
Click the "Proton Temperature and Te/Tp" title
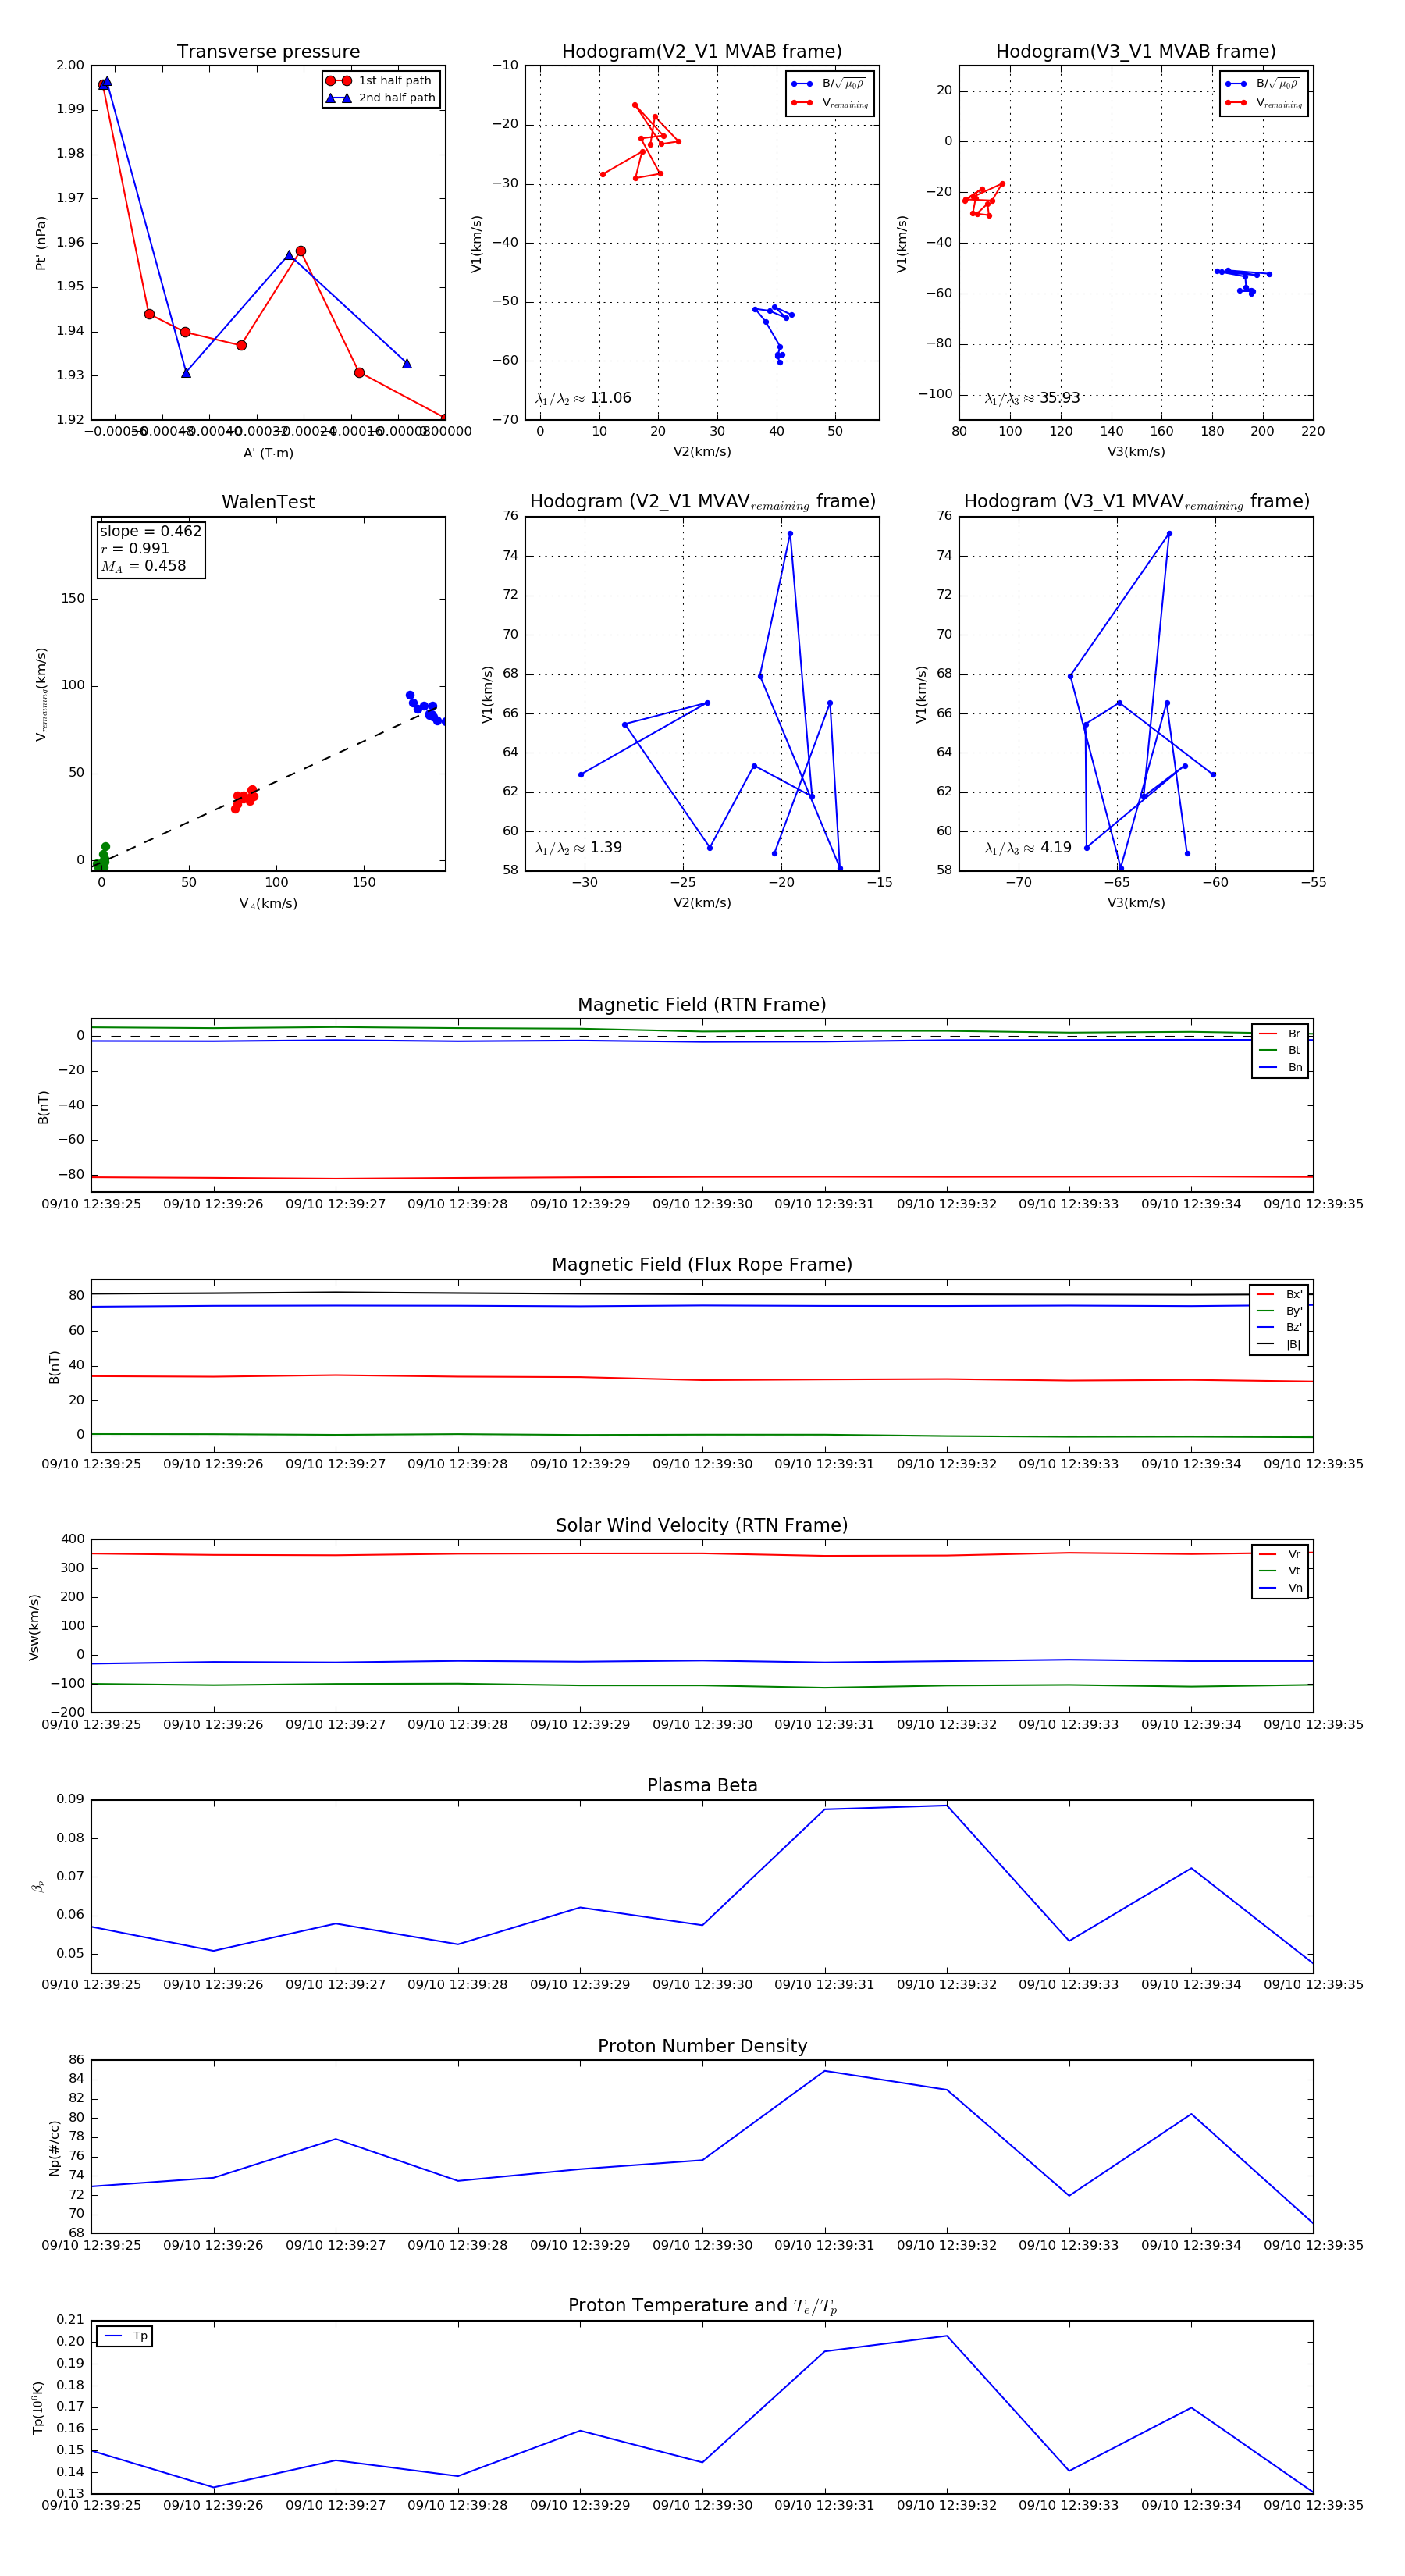702,2306
